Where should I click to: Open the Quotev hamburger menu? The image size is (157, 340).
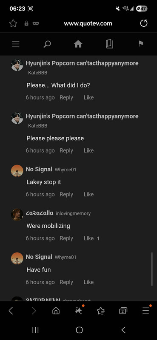(x=16, y=44)
